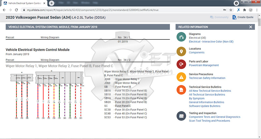Click the Locations pin icon

(x=181, y=51)
